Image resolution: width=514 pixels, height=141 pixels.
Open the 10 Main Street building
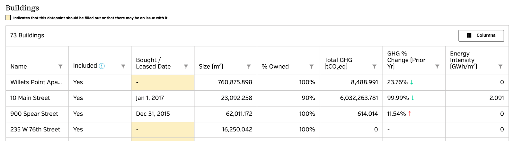pyautogui.click(x=30, y=98)
